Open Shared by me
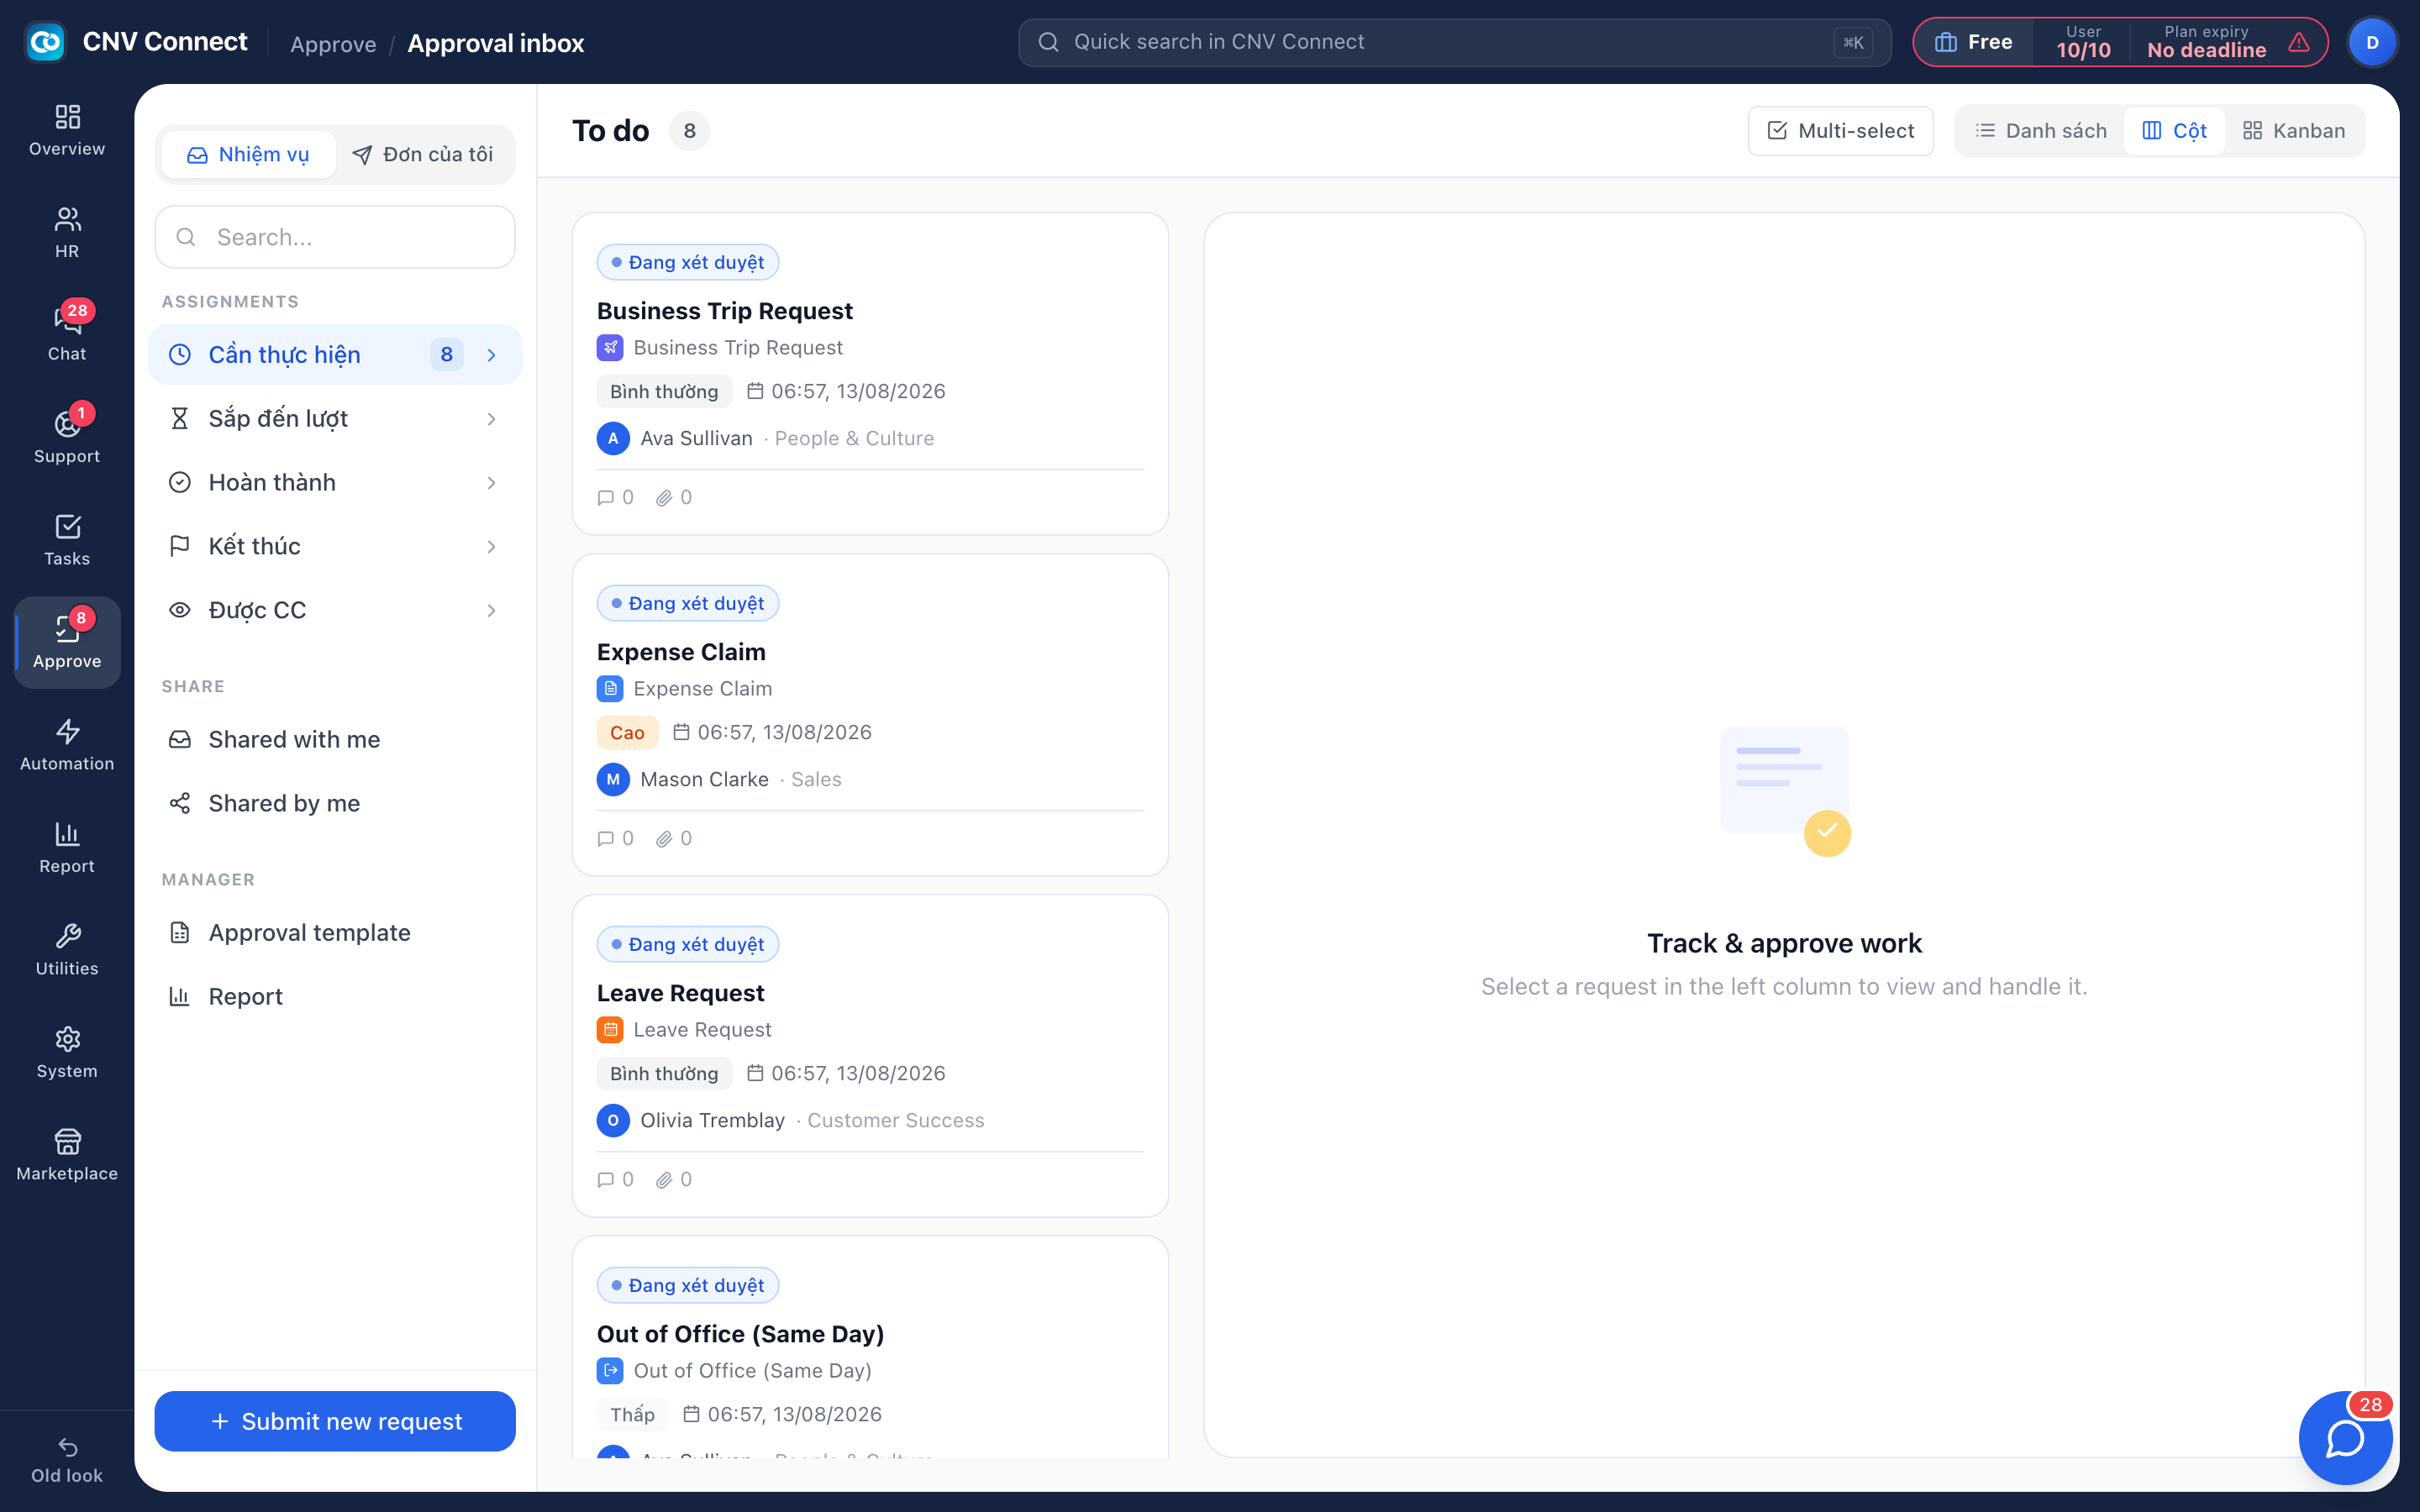2420x1512 pixels. pos(335,804)
